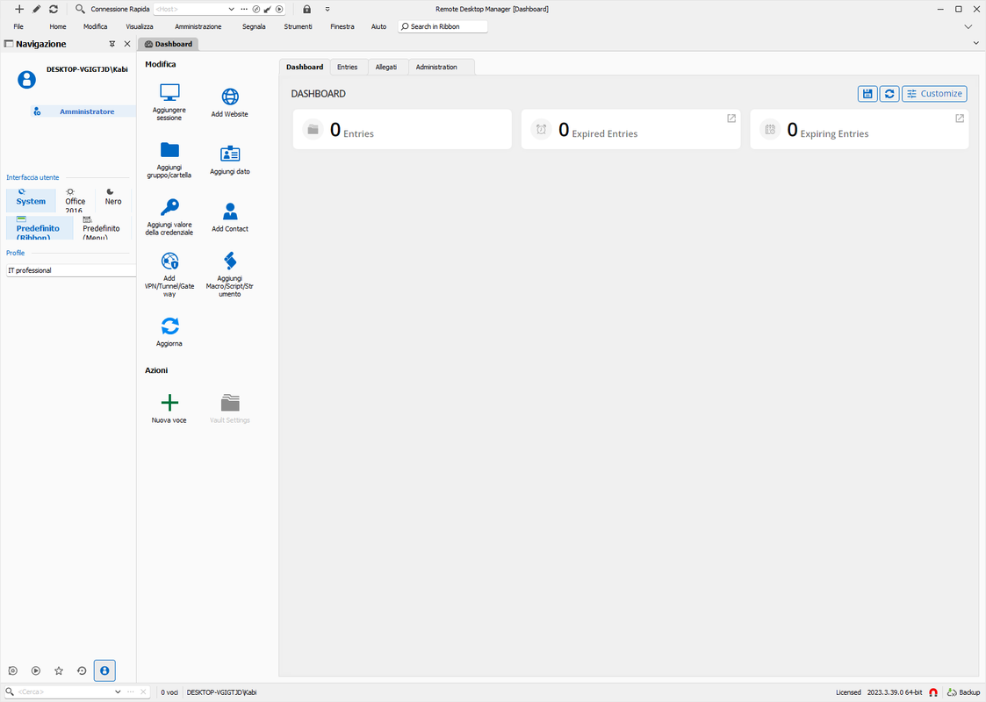Open the Modifica ribbon tab
This screenshot has width=986, height=702.
(95, 26)
